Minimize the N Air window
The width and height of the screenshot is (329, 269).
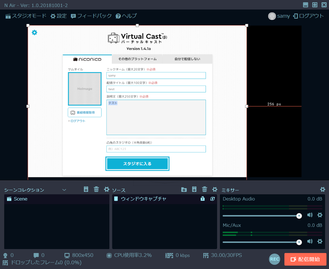point(306,5)
